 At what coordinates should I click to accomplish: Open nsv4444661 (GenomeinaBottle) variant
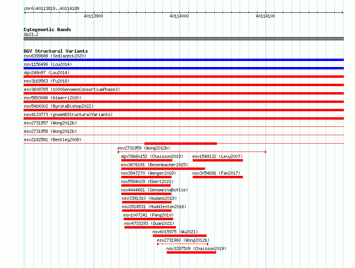coord(154,190)
